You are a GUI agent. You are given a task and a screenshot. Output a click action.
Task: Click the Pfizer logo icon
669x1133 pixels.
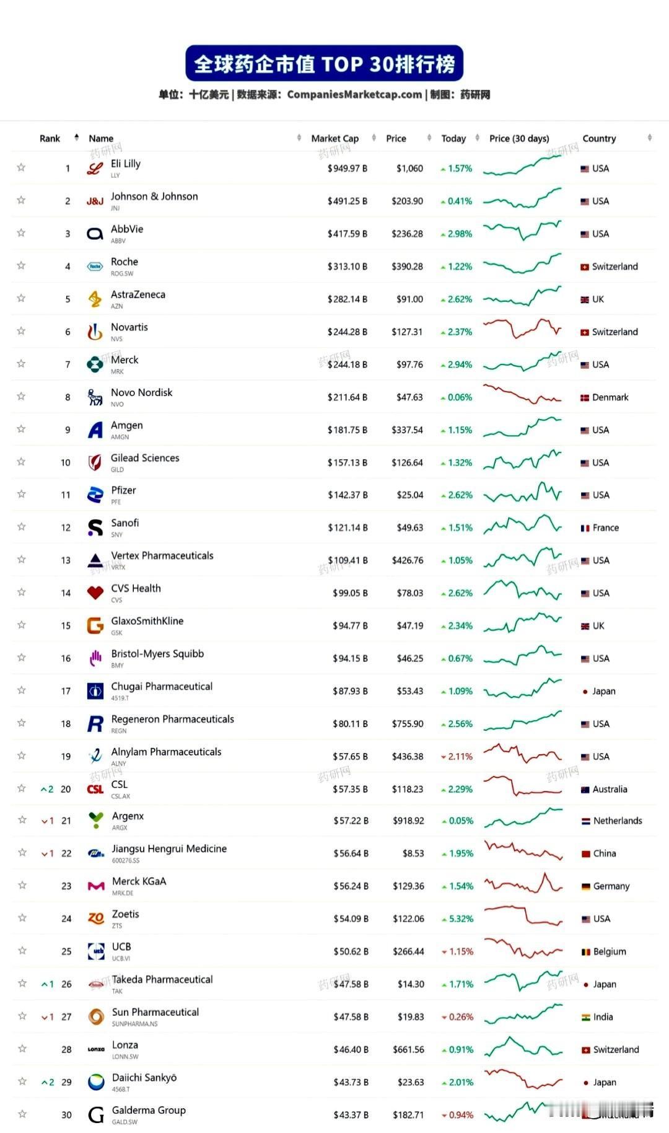tap(95, 495)
